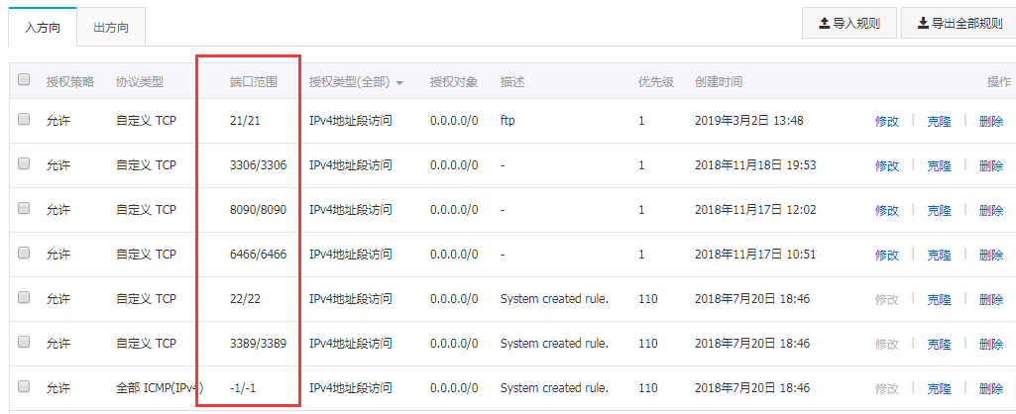Click 删除 for the 6466/6466 rule

991,256
